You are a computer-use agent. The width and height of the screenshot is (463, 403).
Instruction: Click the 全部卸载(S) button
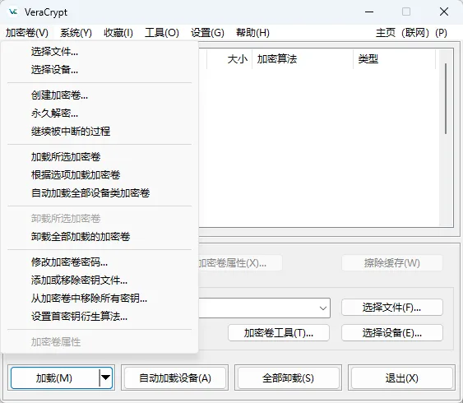[288, 378]
